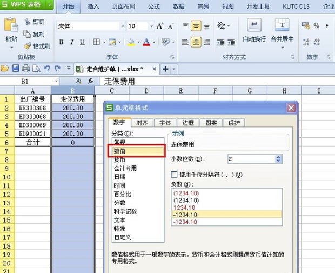This screenshot has height=273, width=335.
Task: Open the quick access toolbar customize arrow
Action: pyautogui.click(x=69, y=69)
